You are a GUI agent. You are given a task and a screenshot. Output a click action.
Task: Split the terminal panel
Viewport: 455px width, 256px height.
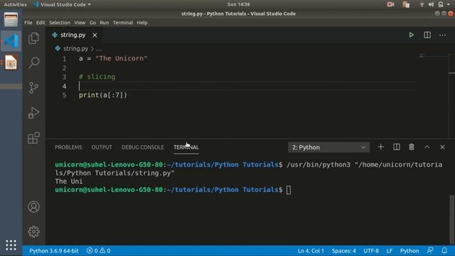tap(397, 147)
